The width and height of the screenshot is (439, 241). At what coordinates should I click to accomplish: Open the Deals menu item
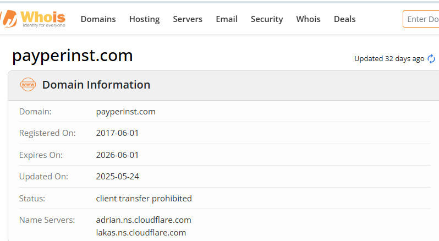tap(344, 19)
